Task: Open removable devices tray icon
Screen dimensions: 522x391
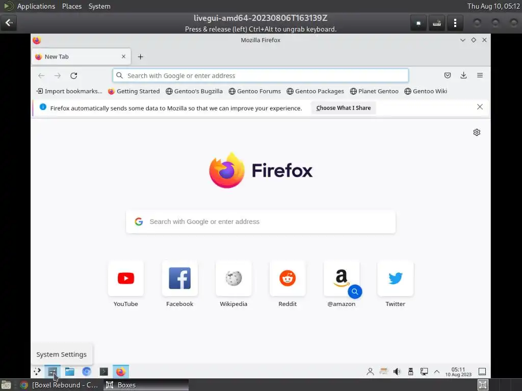Action: click(410, 372)
